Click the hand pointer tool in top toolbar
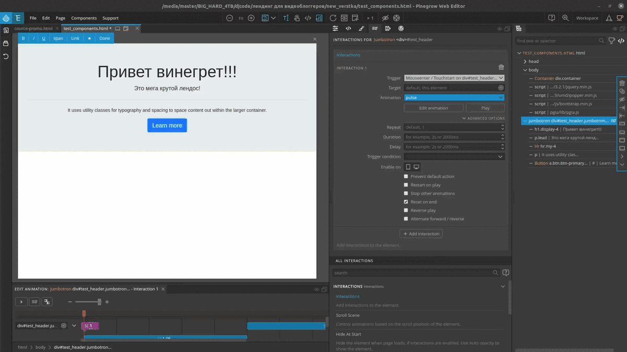The height and width of the screenshot is (352, 627). click(x=297, y=18)
